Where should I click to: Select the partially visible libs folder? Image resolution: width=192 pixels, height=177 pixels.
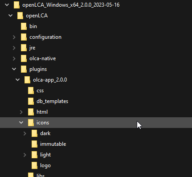click(x=41, y=175)
